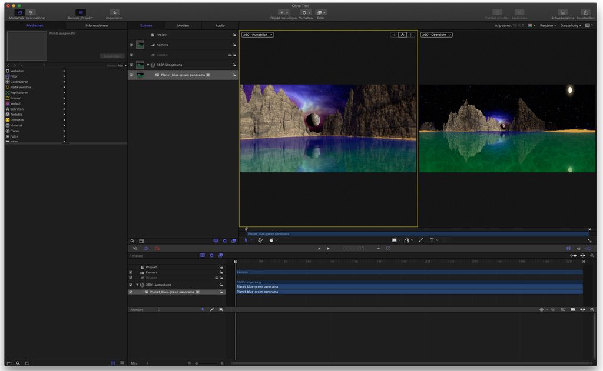Click the Importieren toolbar icon
The width and height of the screenshot is (603, 371).
pyautogui.click(x=114, y=13)
